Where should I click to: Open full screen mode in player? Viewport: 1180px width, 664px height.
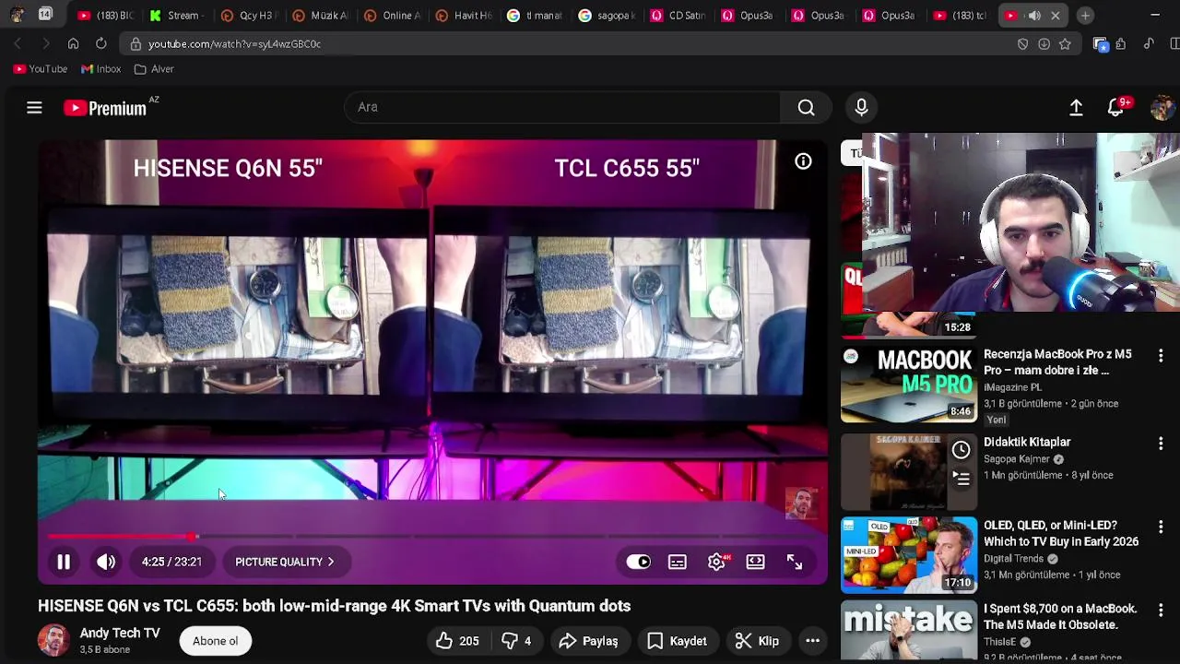795,562
